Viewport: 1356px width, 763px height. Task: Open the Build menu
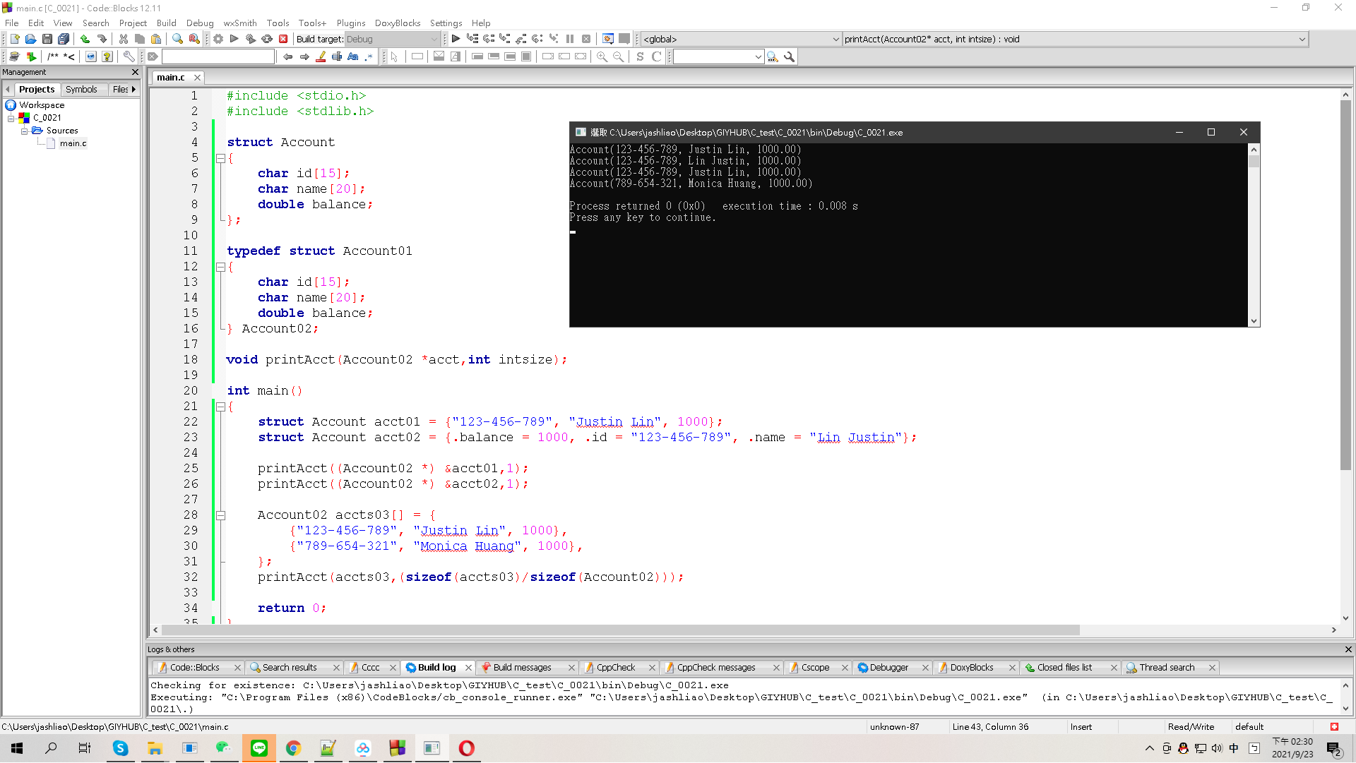(x=167, y=23)
